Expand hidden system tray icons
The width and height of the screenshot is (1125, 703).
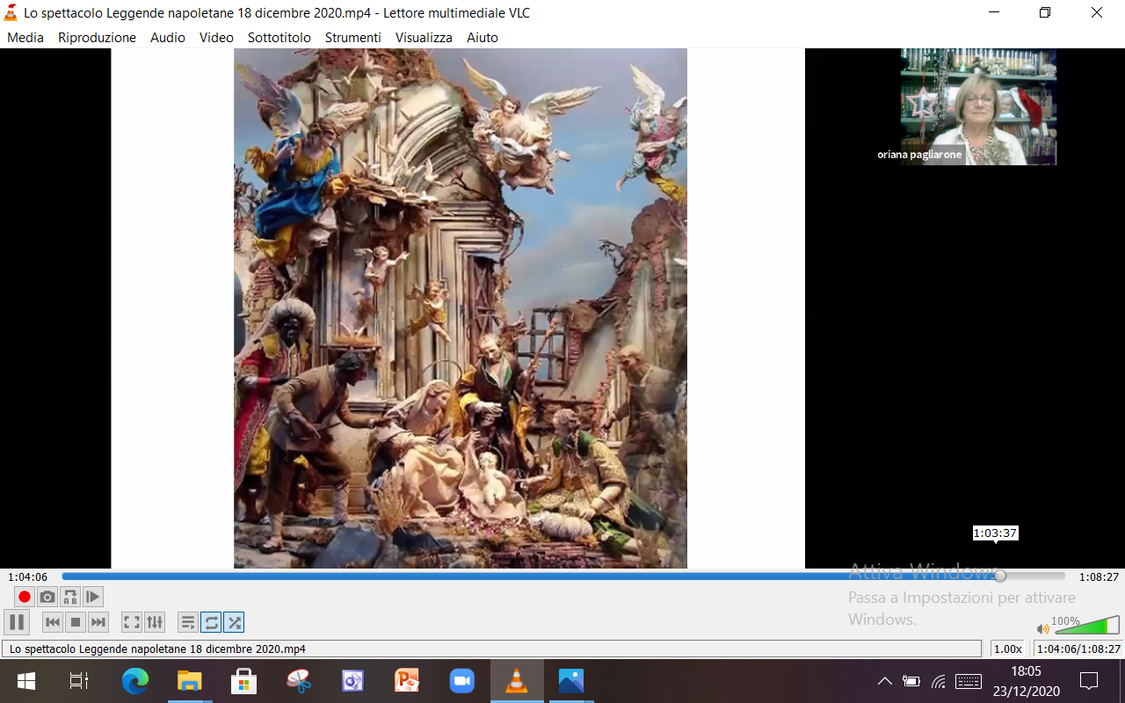(x=885, y=681)
